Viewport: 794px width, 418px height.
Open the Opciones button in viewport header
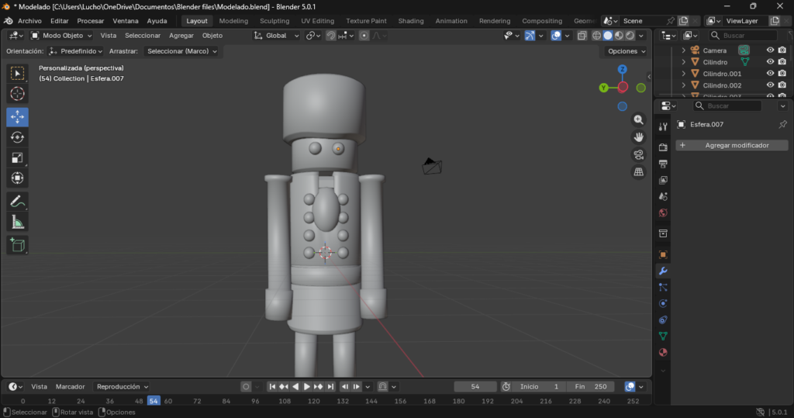pyautogui.click(x=626, y=51)
